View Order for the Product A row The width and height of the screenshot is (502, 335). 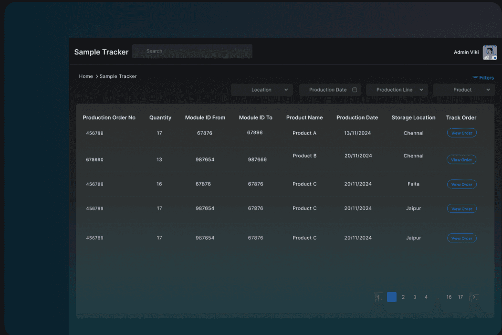[461, 133]
